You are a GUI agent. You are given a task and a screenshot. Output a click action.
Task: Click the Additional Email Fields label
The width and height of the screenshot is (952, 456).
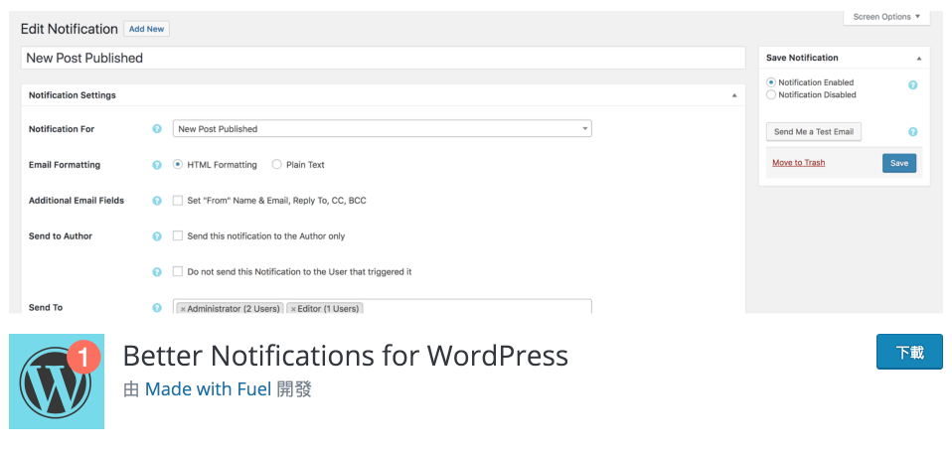point(77,201)
